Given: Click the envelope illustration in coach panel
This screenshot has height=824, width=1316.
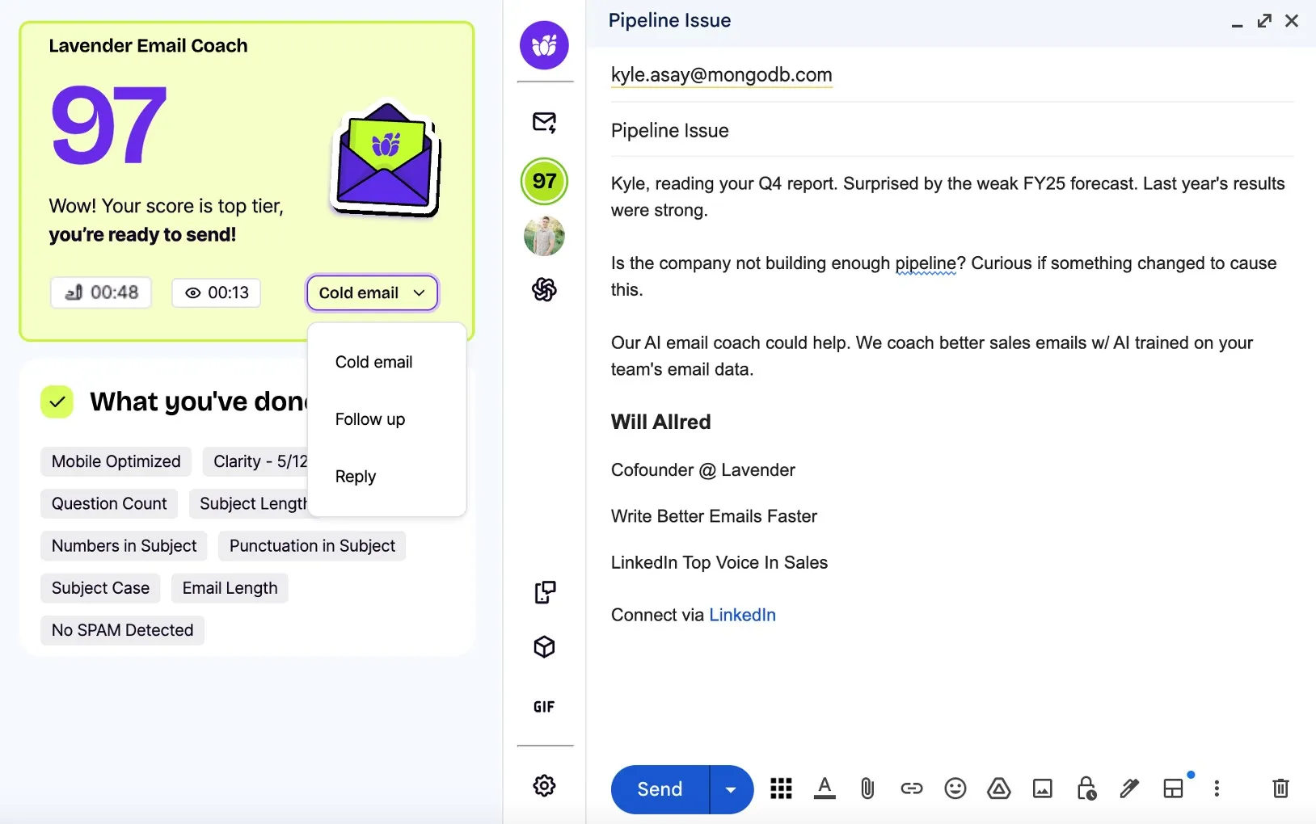Looking at the screenshot, I should (386, 158).
